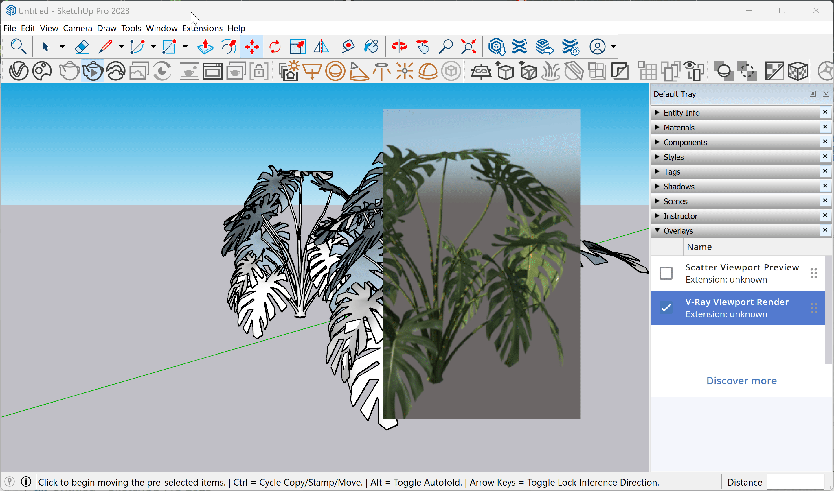Open Select tool dropdown arrow

[x=62, y=47]
